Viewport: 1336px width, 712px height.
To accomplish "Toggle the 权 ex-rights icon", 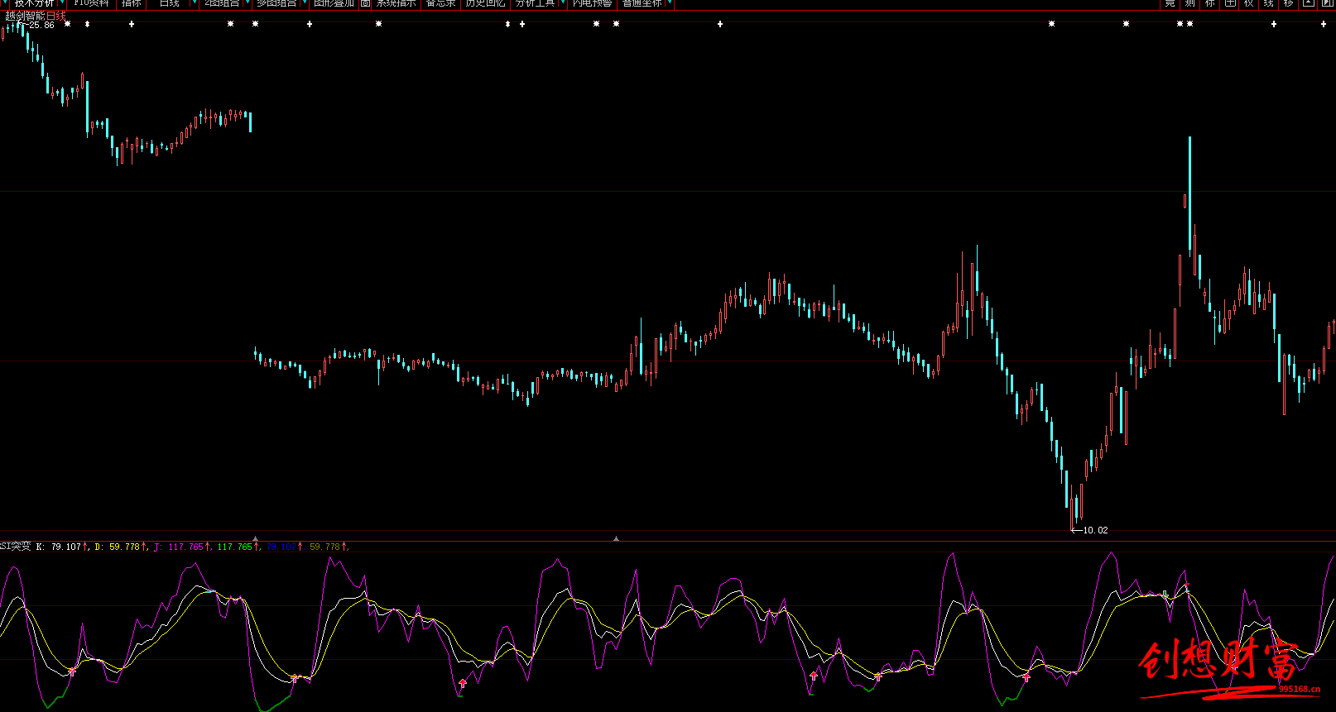I will click(x=1248, y=3).
